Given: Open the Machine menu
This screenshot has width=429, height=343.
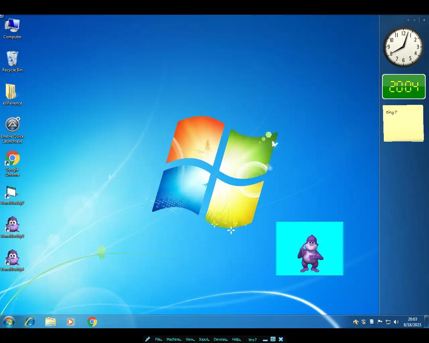Looking at the screenshot, I should click(x=174, y=339).
